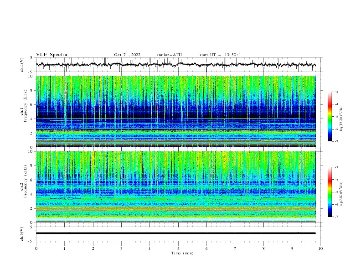This screenshot has height=279, width=361.
Task: Click the ch.2 "Frequency (kHz)" axis label
Action: (x=26, y=181)
